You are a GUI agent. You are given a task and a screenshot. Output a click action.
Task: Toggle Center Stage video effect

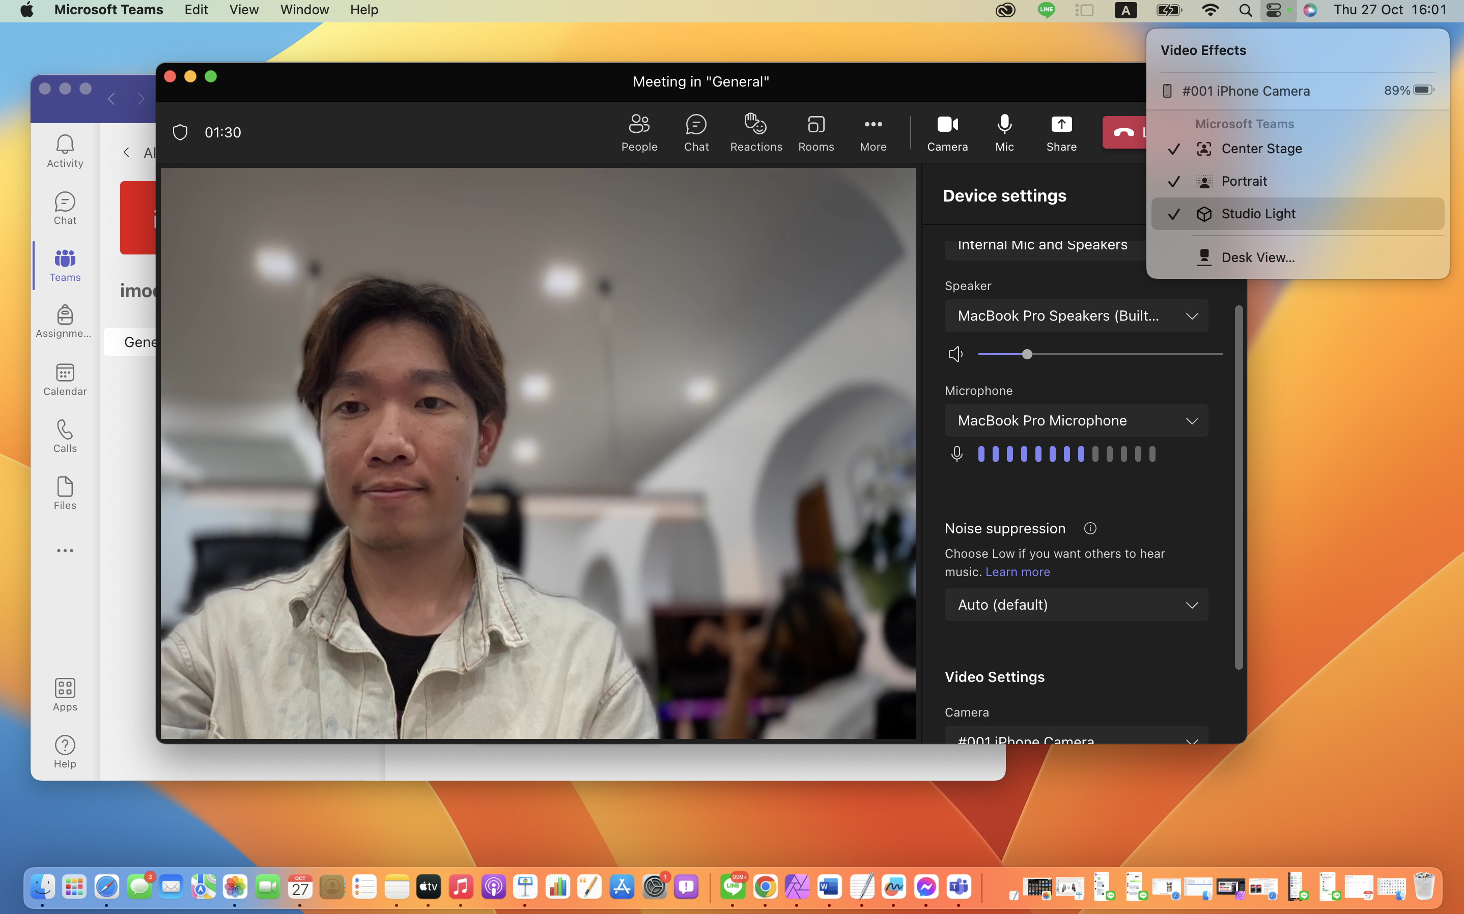coord(1261,149)
